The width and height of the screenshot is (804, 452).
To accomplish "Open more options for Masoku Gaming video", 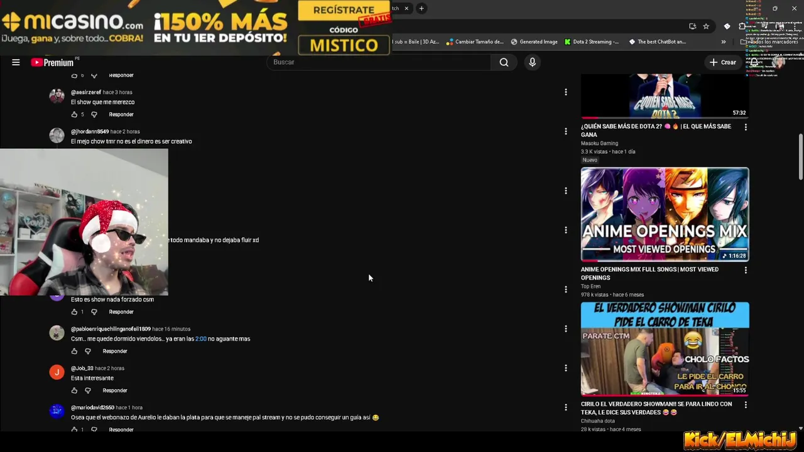I will pyautogui.click(x=746, y=127).
